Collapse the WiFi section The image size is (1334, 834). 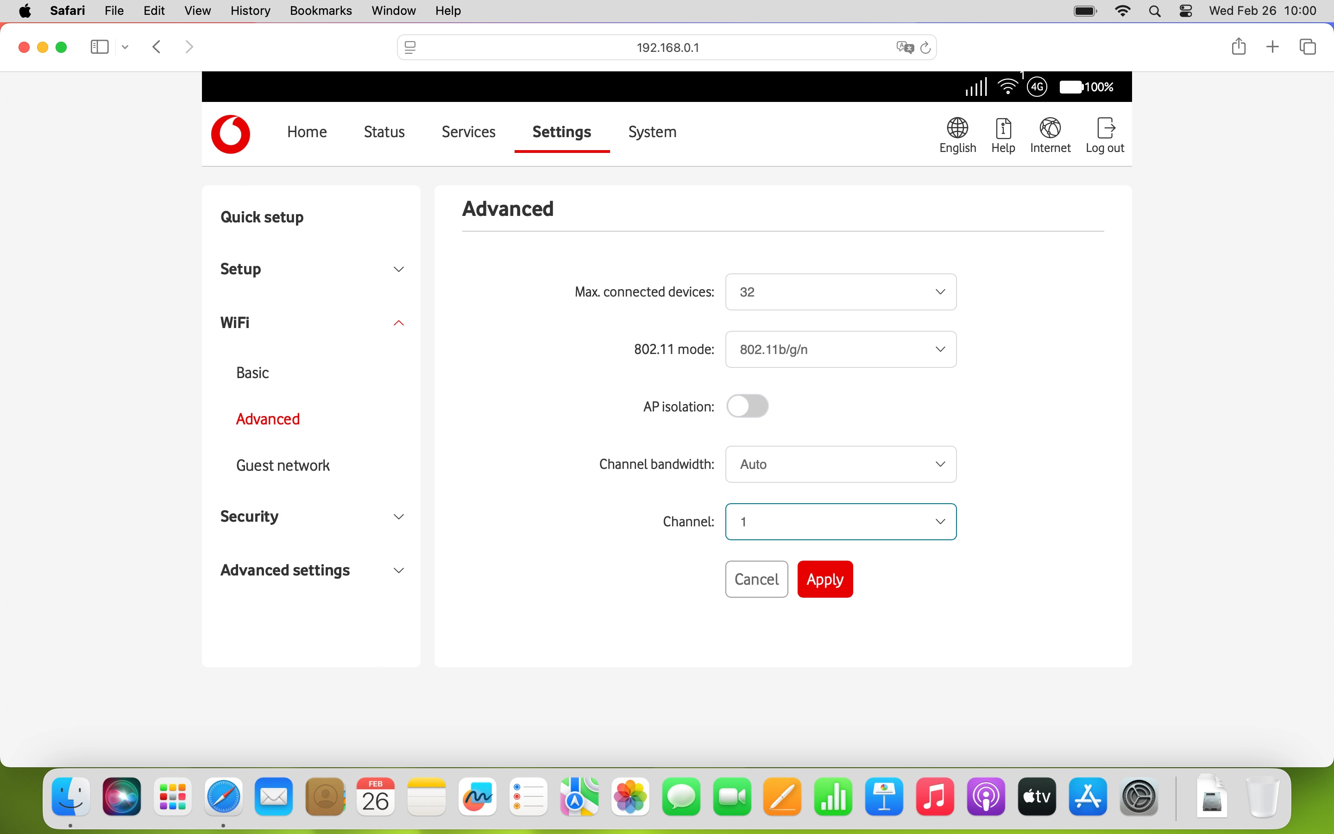click(x=398, y=322)
